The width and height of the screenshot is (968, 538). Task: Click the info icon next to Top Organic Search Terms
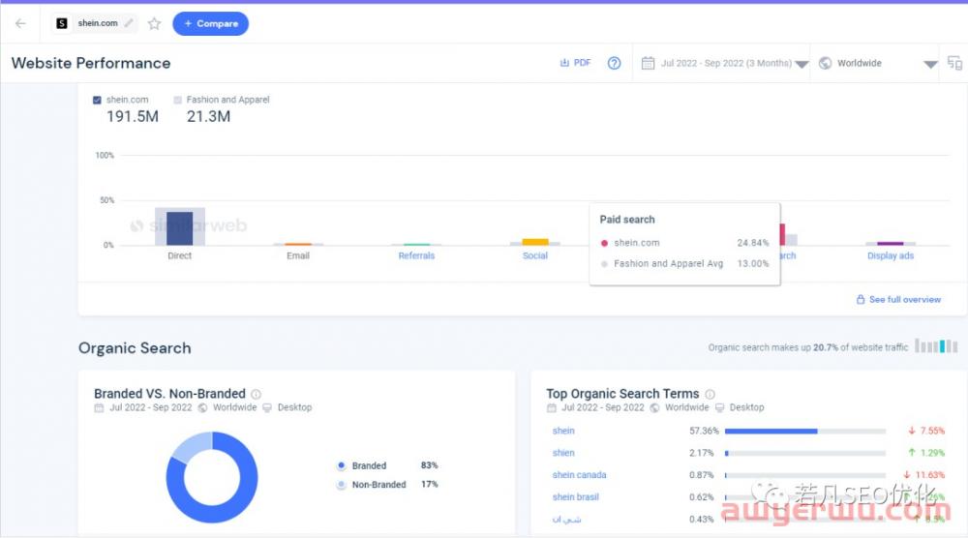click(710, 394)
